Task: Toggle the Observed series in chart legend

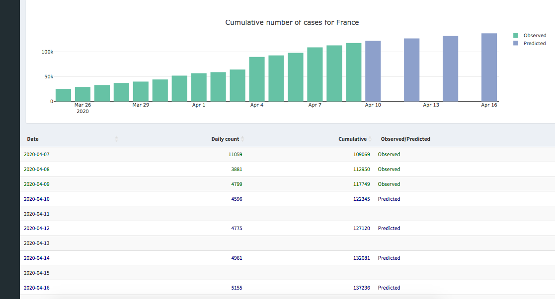Action: click(535, 36)
